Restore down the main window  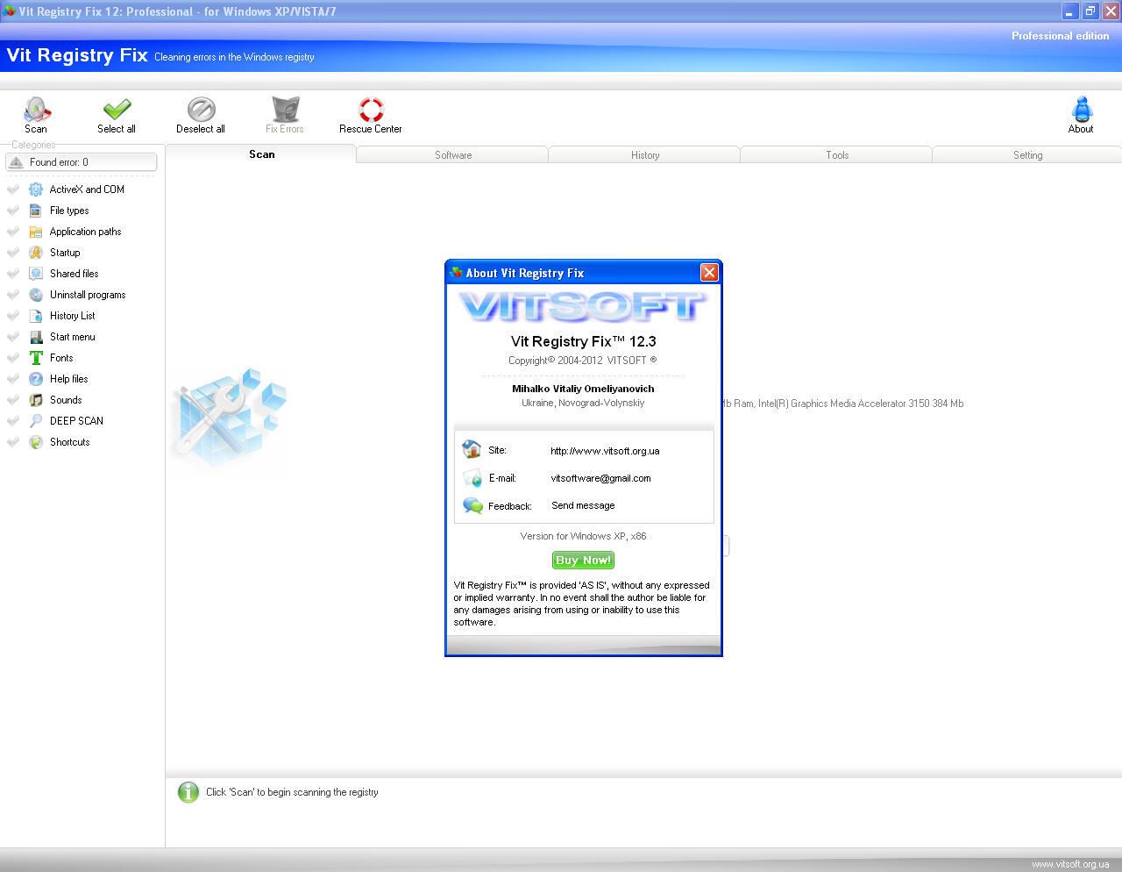pyautogui.click(x=1090, y=11)
